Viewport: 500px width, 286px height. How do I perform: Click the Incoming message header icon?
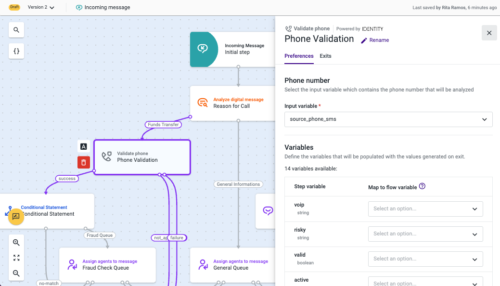pyautogui.click(x=79, y=7)
